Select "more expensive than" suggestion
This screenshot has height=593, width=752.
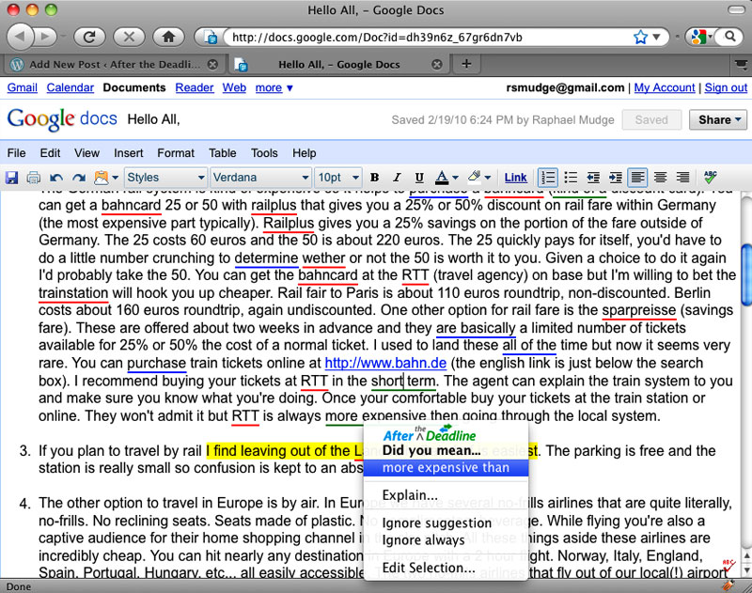coord(446,468)
